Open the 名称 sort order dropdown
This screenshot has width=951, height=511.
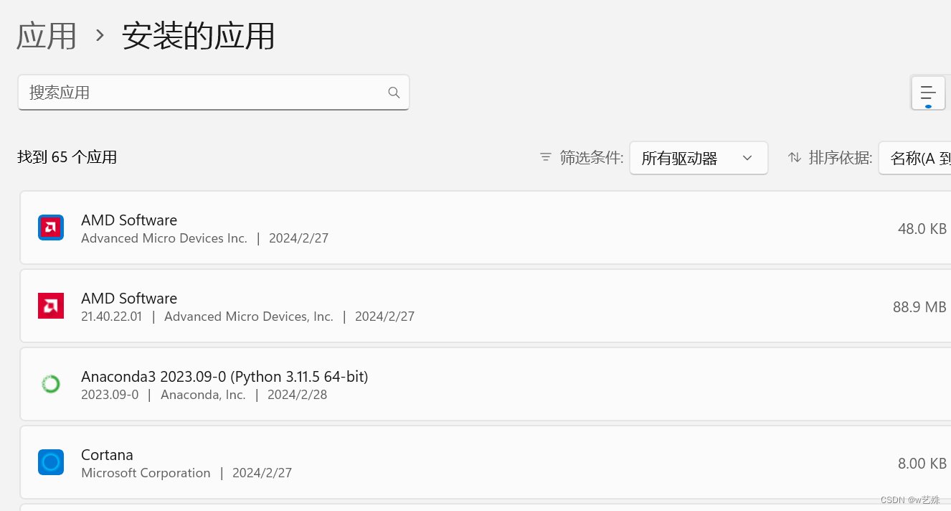[x=915, y=158]
